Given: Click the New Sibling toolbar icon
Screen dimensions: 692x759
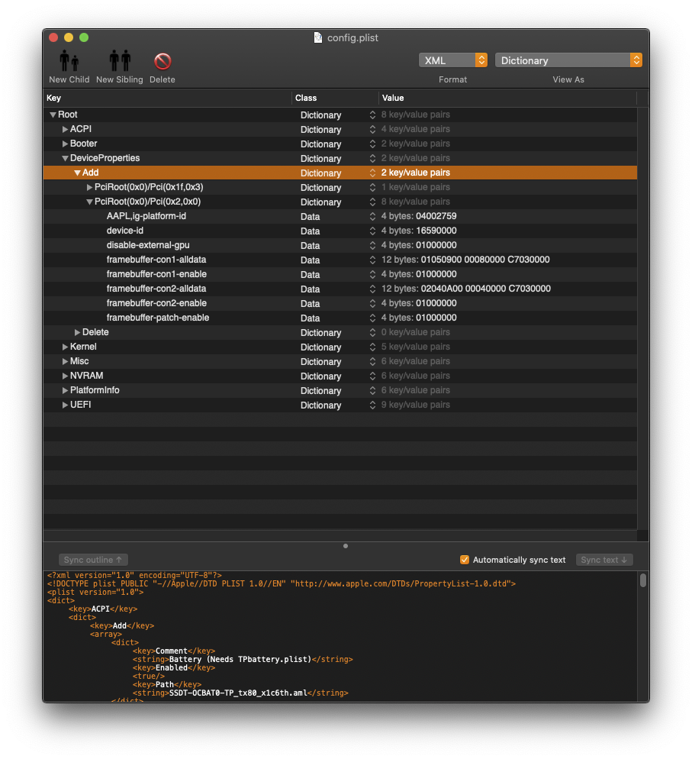Looking at the screenshot, I should (120, 61).
